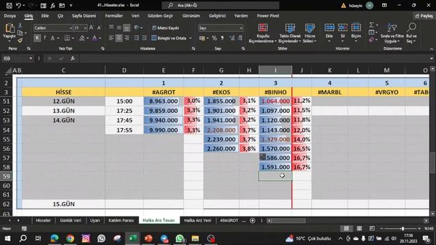
Task: Click Birleştir ve Ortala merge button
Action: point(169,38)
